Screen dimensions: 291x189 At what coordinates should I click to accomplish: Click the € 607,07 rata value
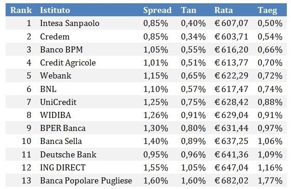tap(231, 23)
